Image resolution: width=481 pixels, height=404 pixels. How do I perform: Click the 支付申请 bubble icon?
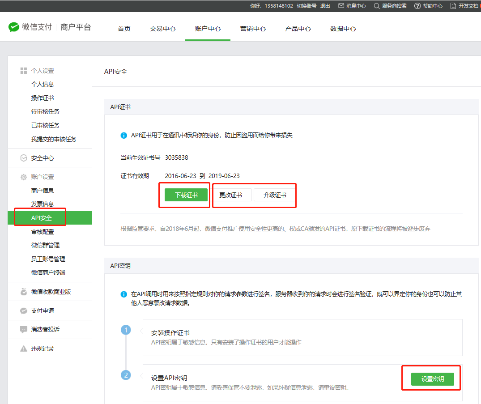click(24, 311)
